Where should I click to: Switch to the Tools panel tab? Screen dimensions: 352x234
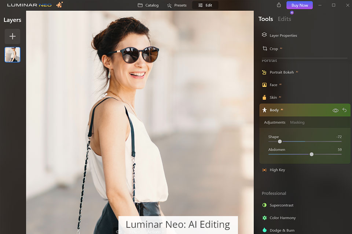(265, 19)
